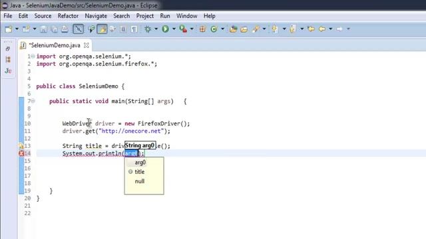Screen dimensions: 426x239
Task: Click the Run with red toolbox icon
Action: [x=183, y=29]
